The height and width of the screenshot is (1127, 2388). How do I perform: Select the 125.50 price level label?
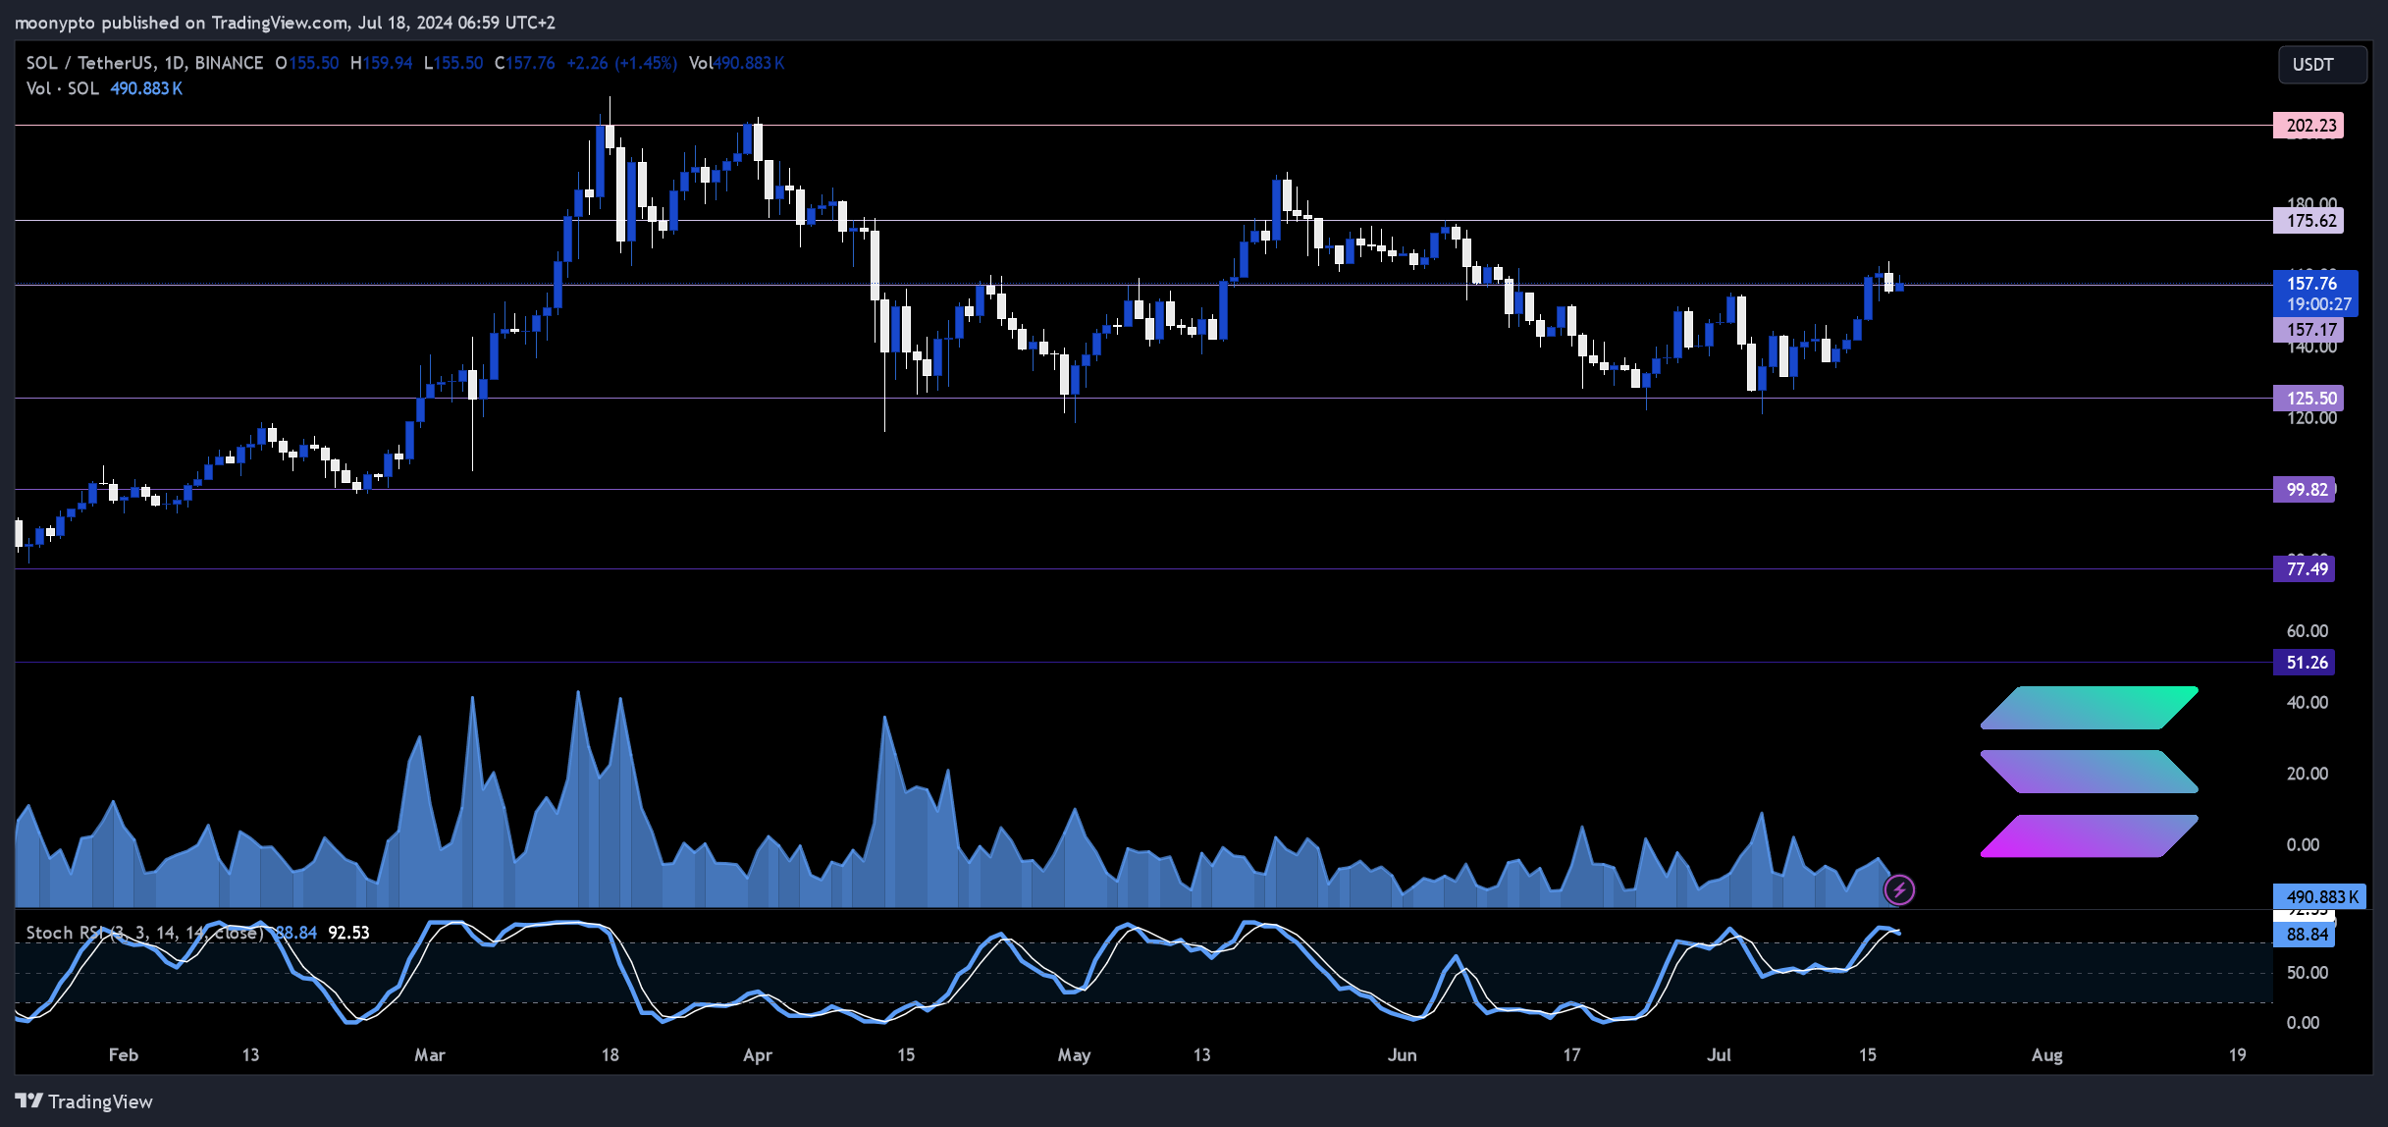coord(2308,399)
